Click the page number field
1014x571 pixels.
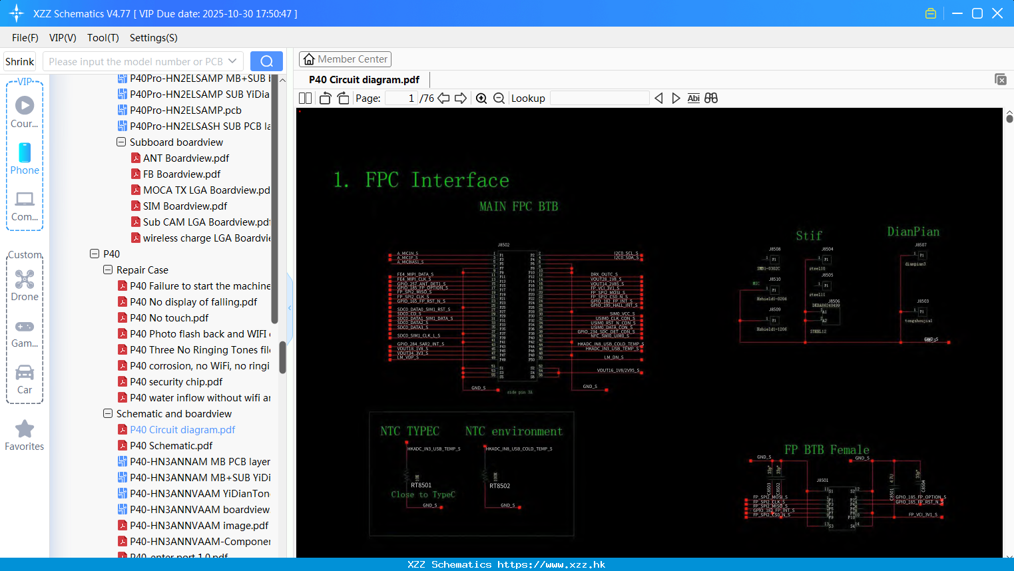coord(400,98)
